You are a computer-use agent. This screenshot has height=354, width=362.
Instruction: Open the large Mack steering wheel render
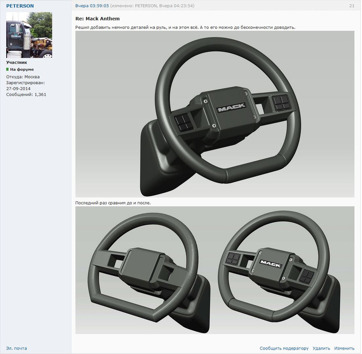click(x=215, y=114)
